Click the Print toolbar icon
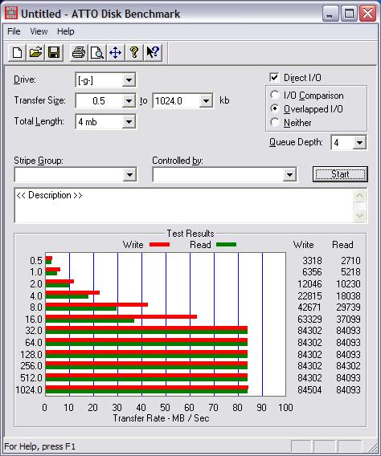381x456 pixels. 79,53
